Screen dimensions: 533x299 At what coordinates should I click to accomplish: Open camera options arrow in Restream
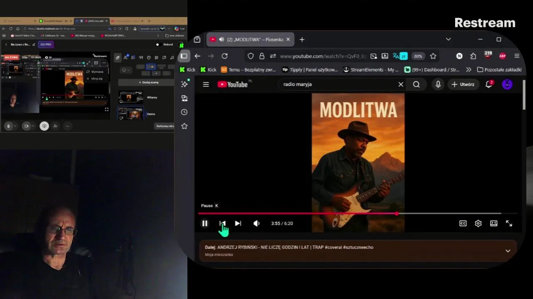pyautogui.click(x=34, y=126)
